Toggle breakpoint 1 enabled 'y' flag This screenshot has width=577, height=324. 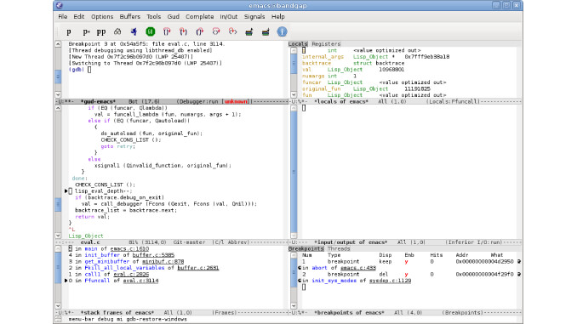(x=406, y=261)
